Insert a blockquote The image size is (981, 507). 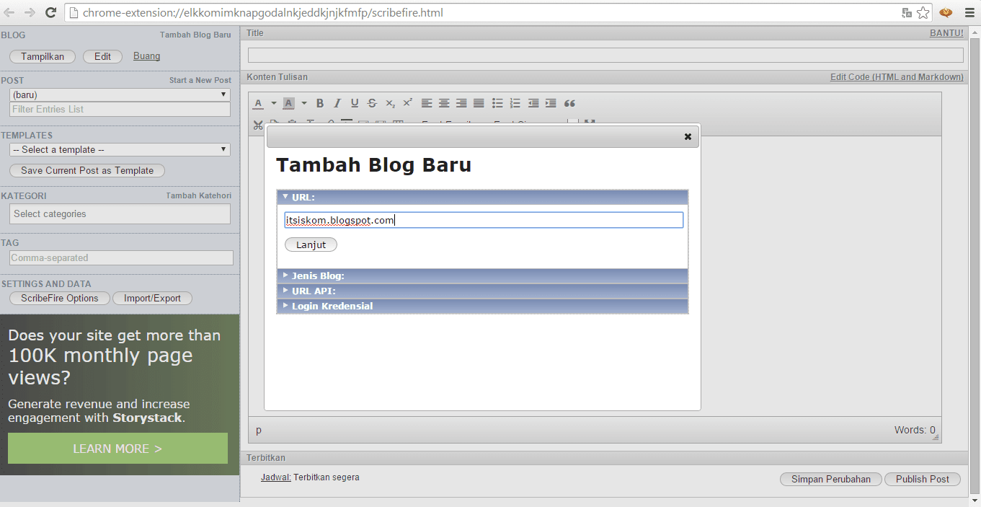click(569, 103)
